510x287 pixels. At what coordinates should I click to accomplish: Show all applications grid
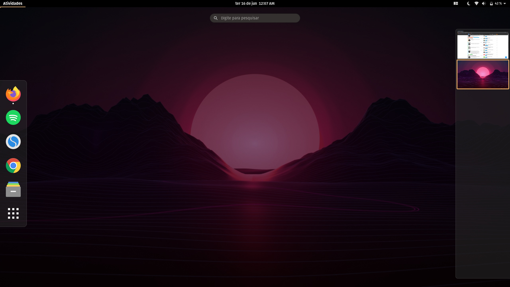13,213
